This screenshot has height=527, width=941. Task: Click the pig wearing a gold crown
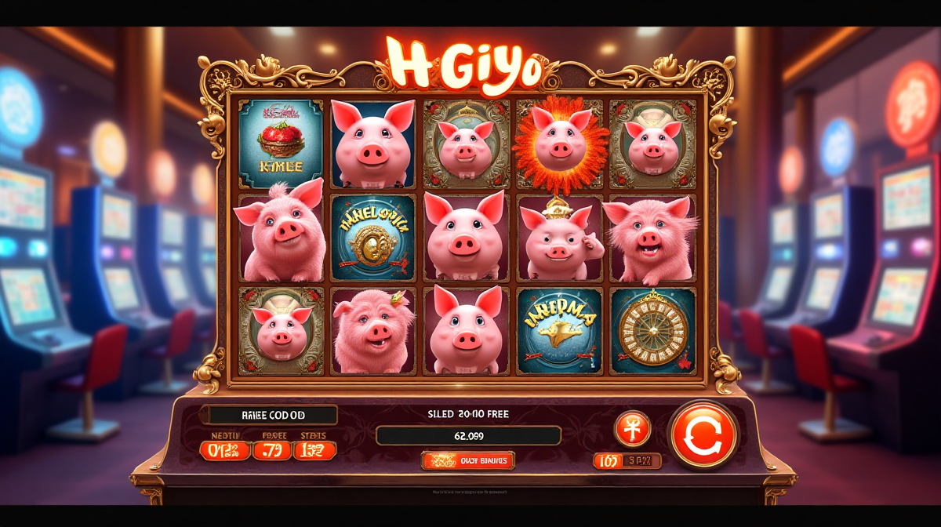point(560,238)
